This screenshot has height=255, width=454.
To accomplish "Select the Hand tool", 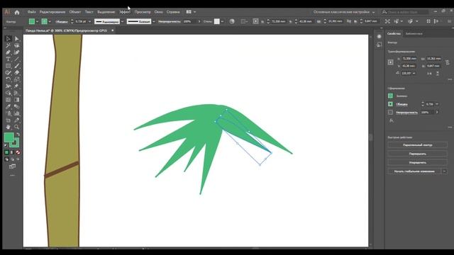I will tap(8, 127).
